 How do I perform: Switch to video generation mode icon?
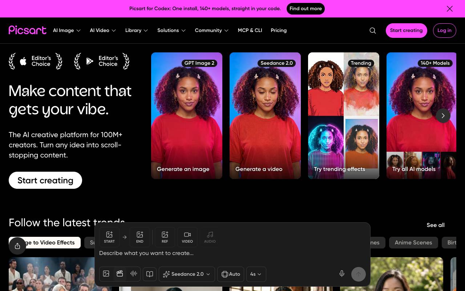120,274
